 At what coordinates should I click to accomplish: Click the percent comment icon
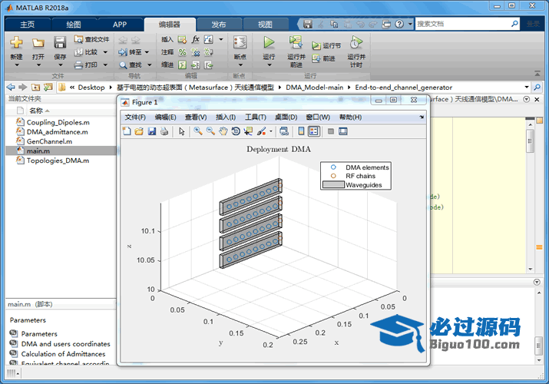coord(183,52)
